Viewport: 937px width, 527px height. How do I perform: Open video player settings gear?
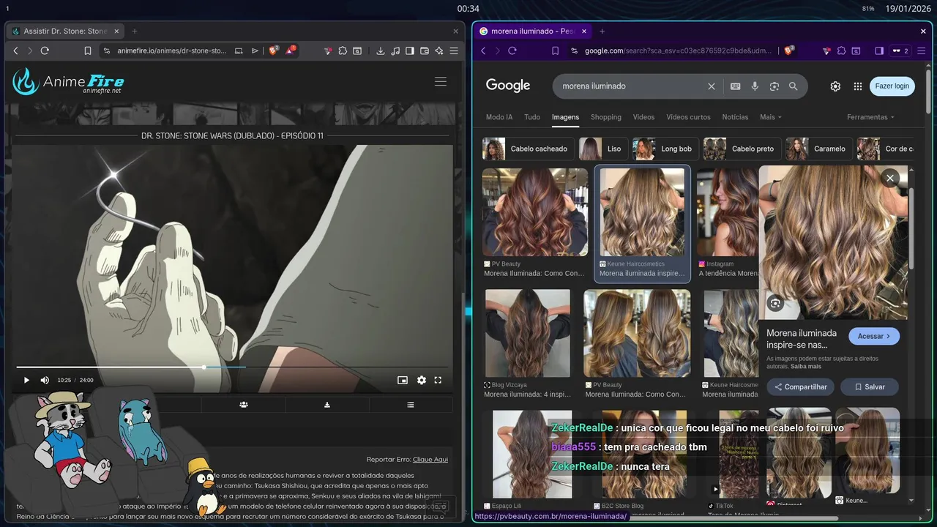tap(422, 380)
